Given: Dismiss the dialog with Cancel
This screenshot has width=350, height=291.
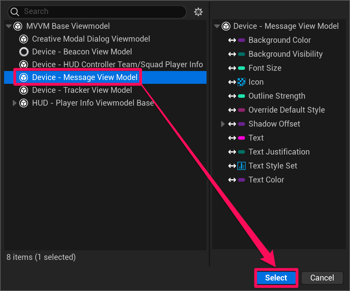Looking at the screenshot, I should [x=322, y=278].
